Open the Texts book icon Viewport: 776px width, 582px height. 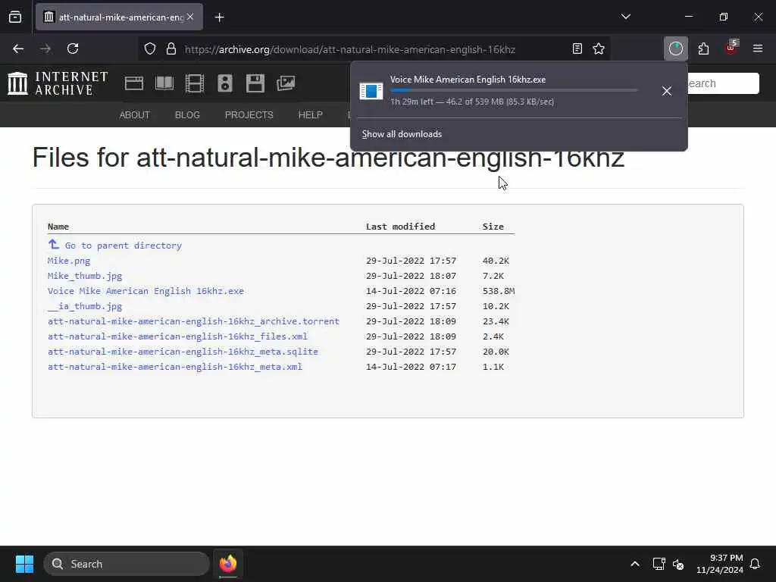pyautogui.click(x=164, y=83)
